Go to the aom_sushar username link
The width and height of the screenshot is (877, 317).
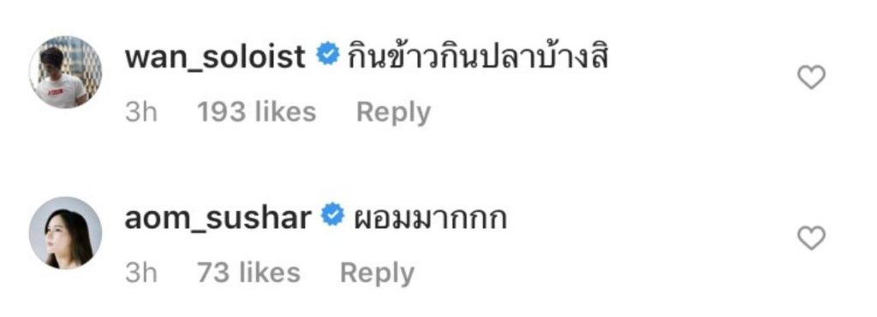coord(218,218)
